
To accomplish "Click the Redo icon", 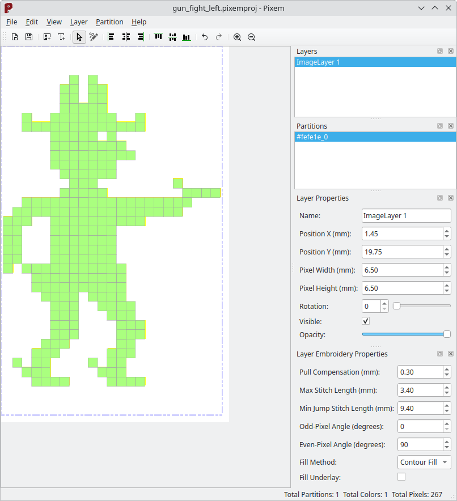I will (x=219, y=37).
